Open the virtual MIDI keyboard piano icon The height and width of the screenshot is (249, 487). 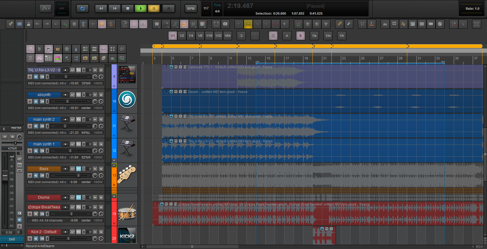point(385,24)
